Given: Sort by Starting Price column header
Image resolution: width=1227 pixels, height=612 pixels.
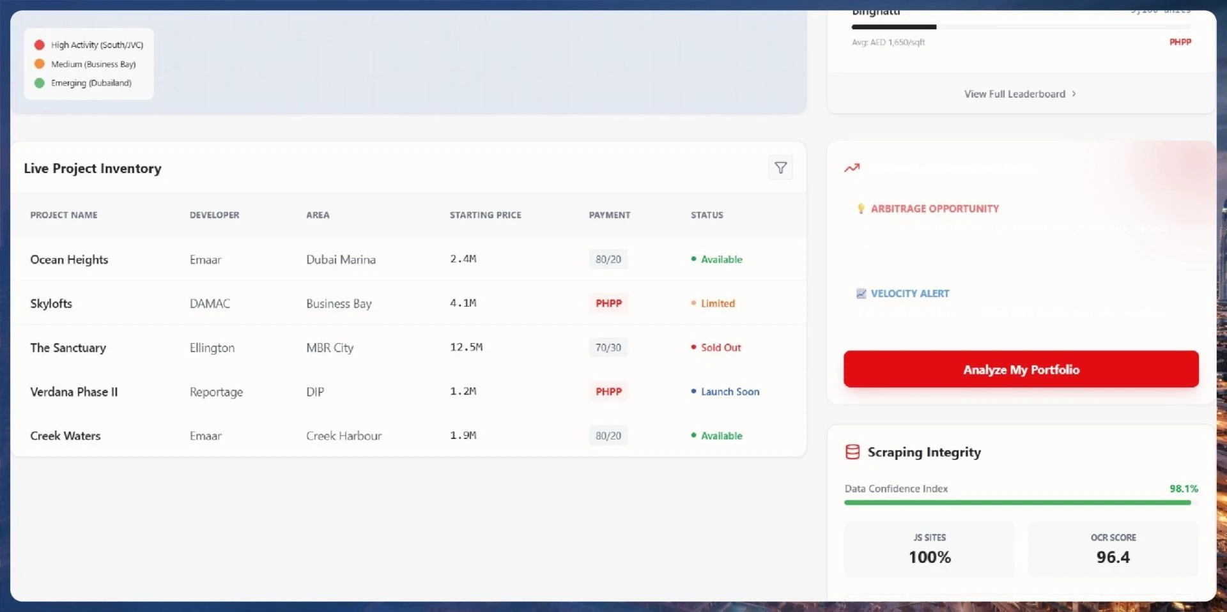Looking at the screenshot, I should click(x=485, y=215).
